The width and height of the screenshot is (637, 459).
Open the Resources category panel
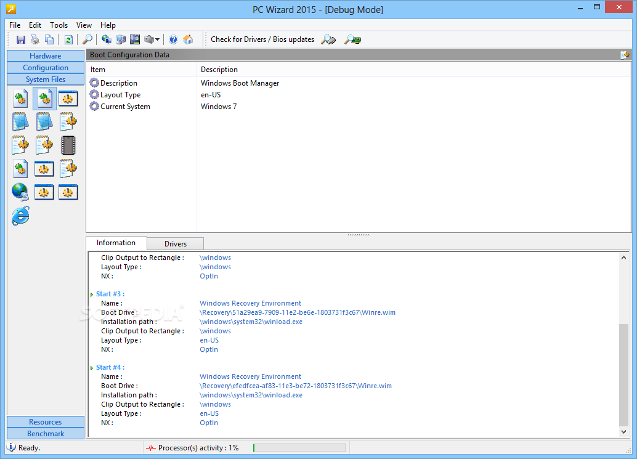pyautogui.click(x=46, y=421)
